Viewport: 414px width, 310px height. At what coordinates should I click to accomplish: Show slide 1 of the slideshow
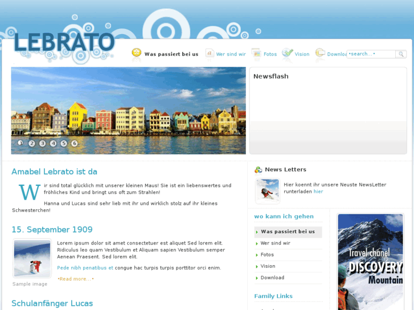click(21, 143)
